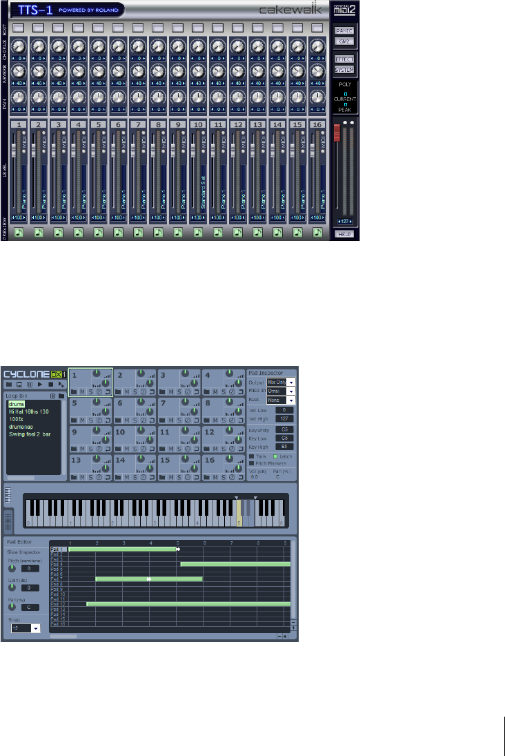This screenshot has width=505, height=756.
Task: Click the Cyclone save bank disk icon
Action: pos(19,385)
